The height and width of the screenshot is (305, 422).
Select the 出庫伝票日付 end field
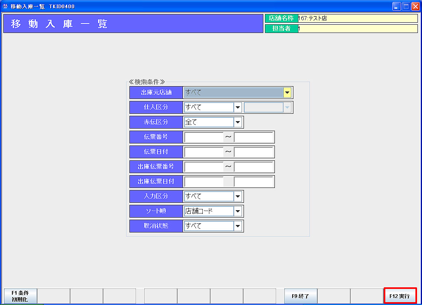point(253,182)
